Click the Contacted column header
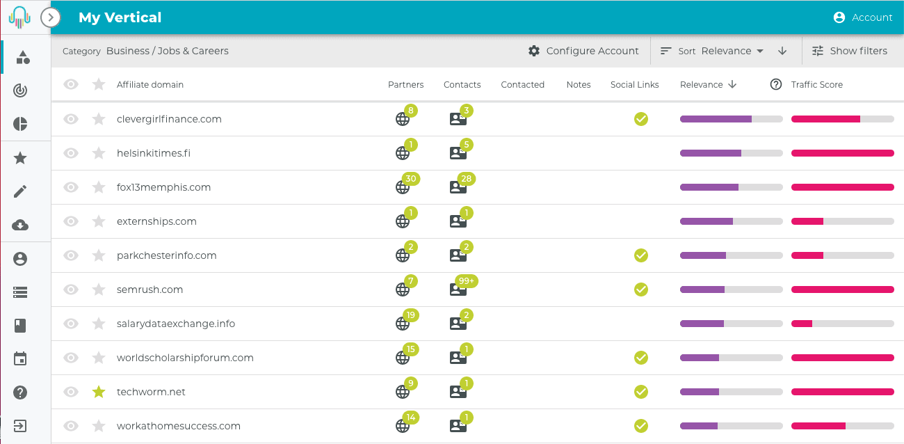 (x=523, y=84)
